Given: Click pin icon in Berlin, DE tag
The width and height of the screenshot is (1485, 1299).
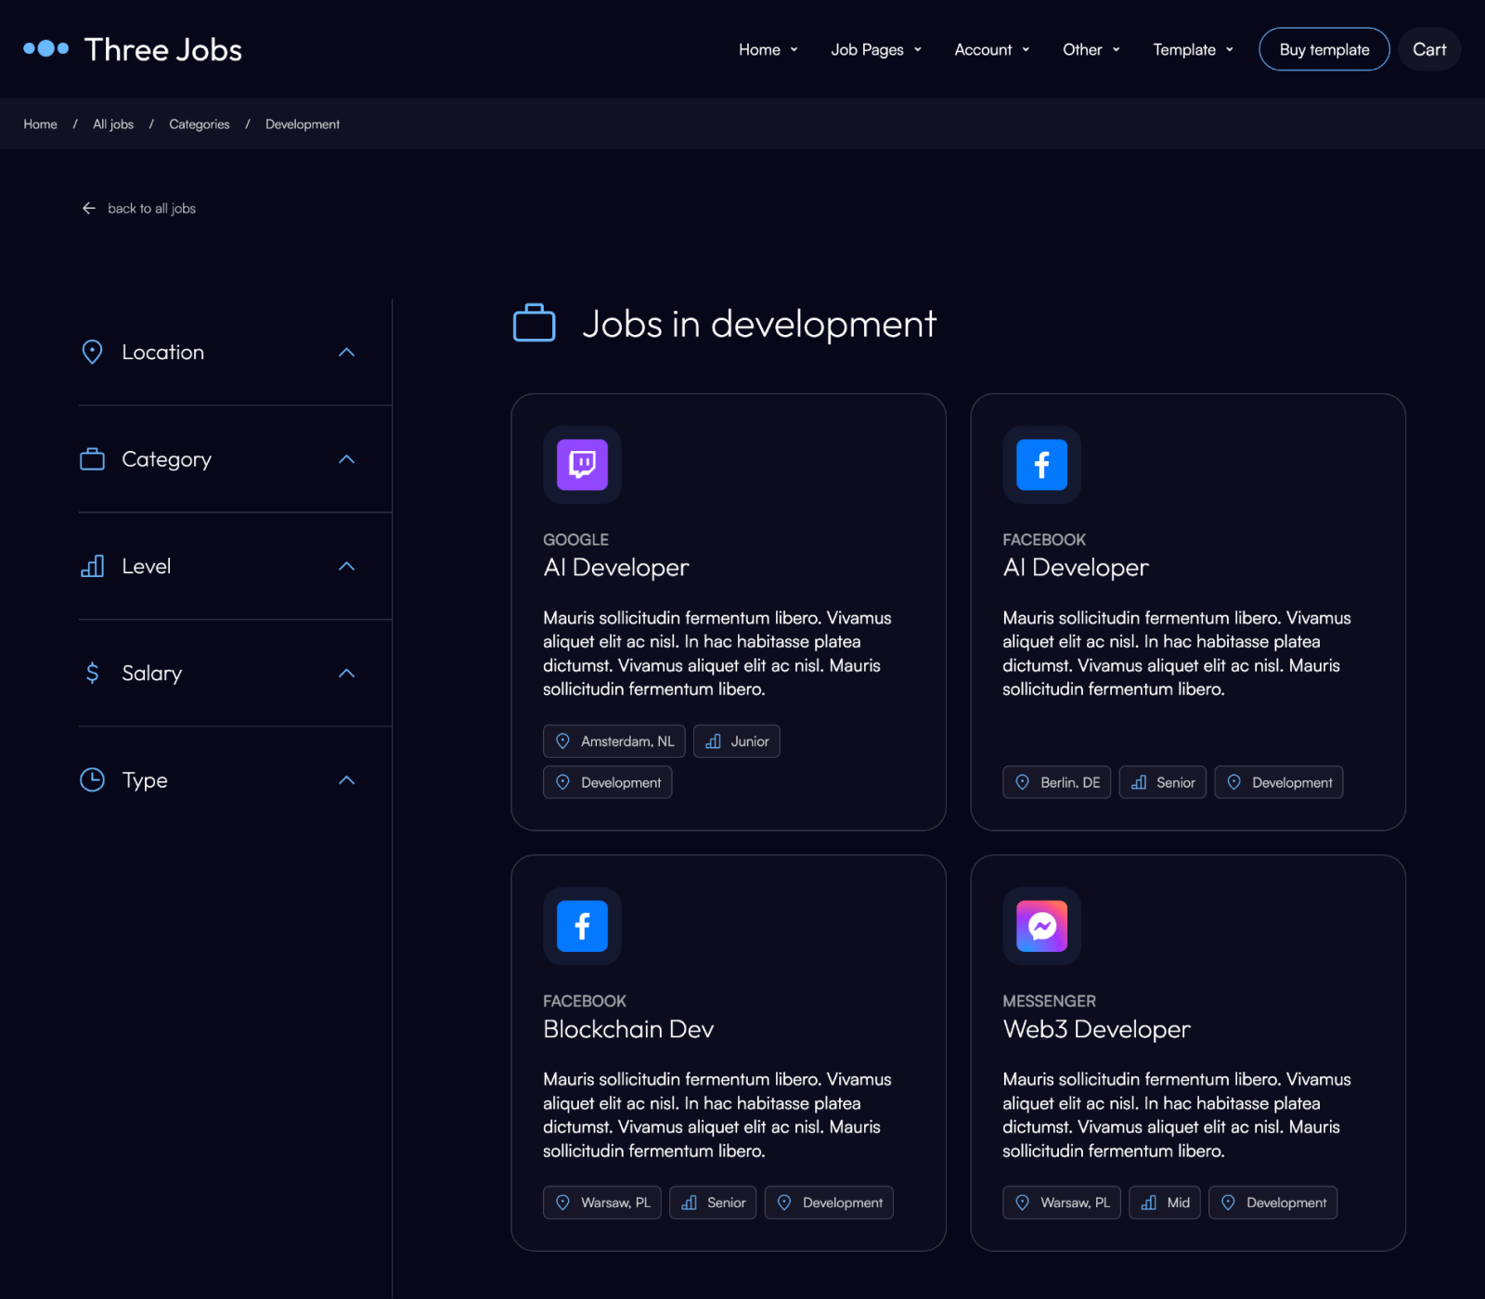Looking at the screenshot, I should pyautogui.click(x=1022, y=782).
